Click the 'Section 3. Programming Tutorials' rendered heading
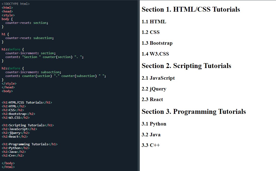The width and height of the screenshot is (276, 171). tap(194, 112)
